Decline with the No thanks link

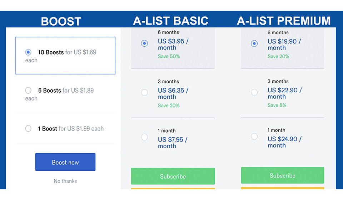(x=65, y=181)
